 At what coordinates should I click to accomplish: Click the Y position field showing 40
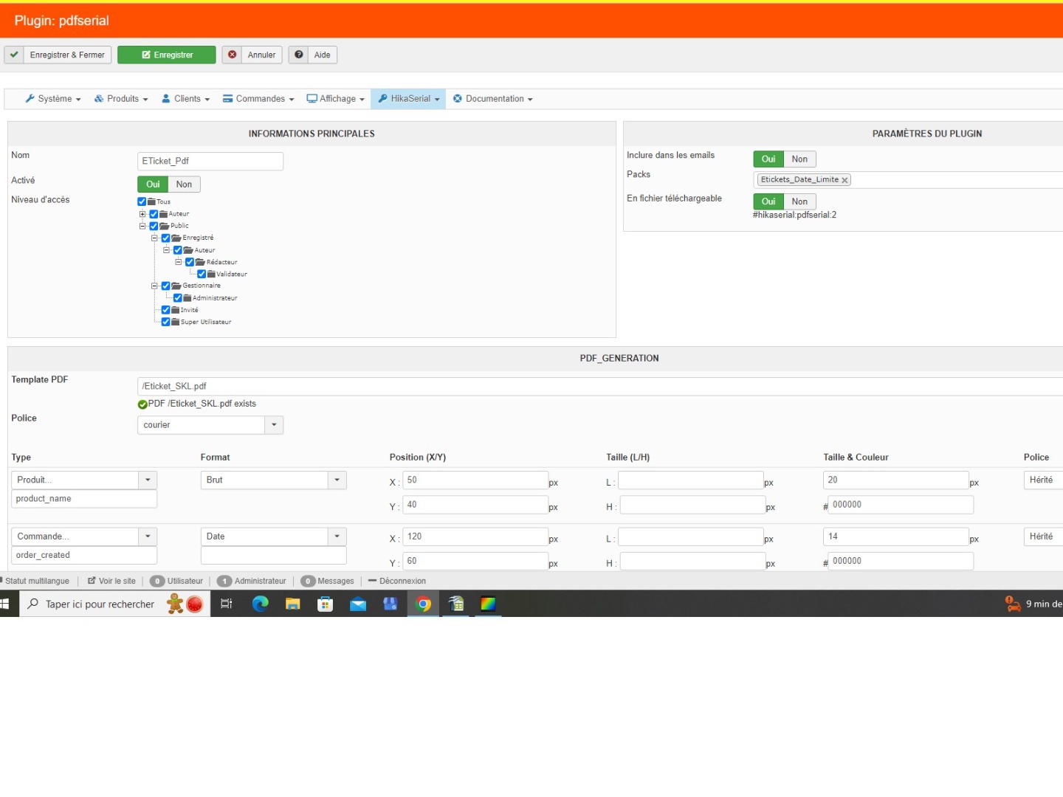[x=475, y=505]
